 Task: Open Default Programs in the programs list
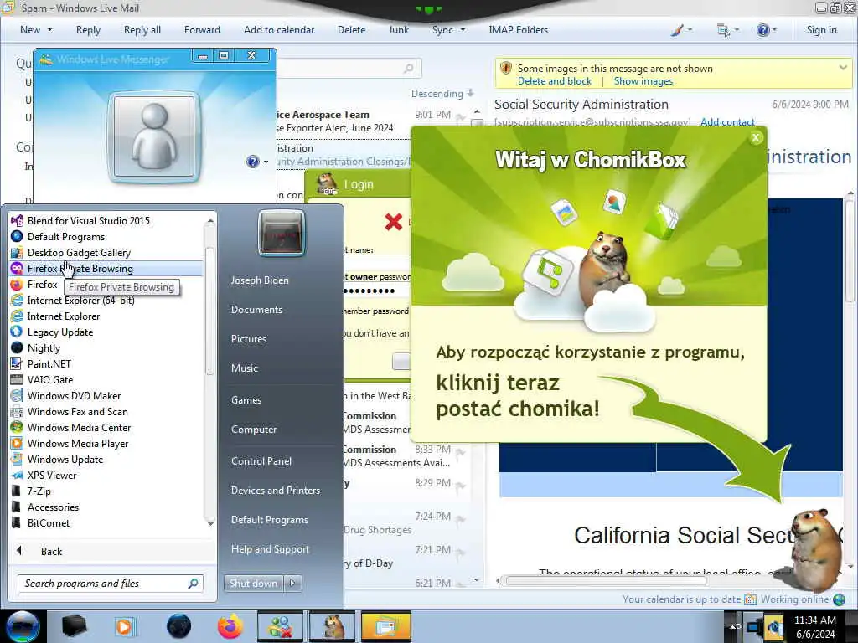click(x=65, y=237)
